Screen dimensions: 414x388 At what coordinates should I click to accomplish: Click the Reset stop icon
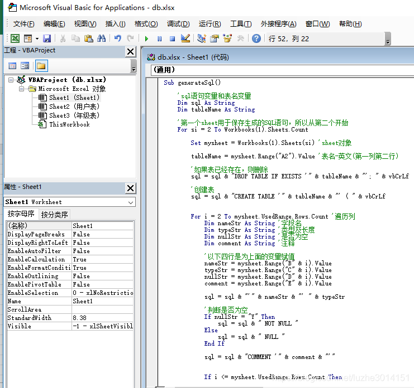(173, 38)
